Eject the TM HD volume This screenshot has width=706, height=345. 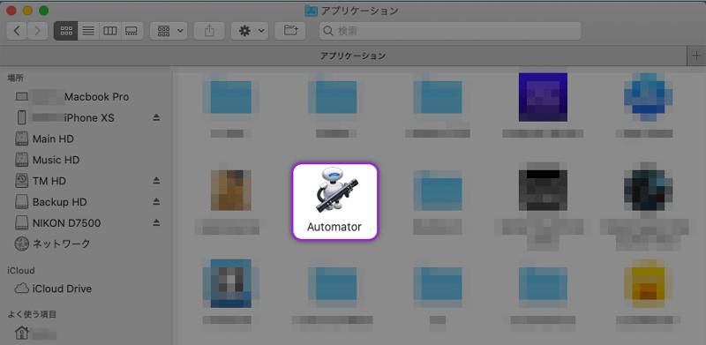[x=156, y=181]
